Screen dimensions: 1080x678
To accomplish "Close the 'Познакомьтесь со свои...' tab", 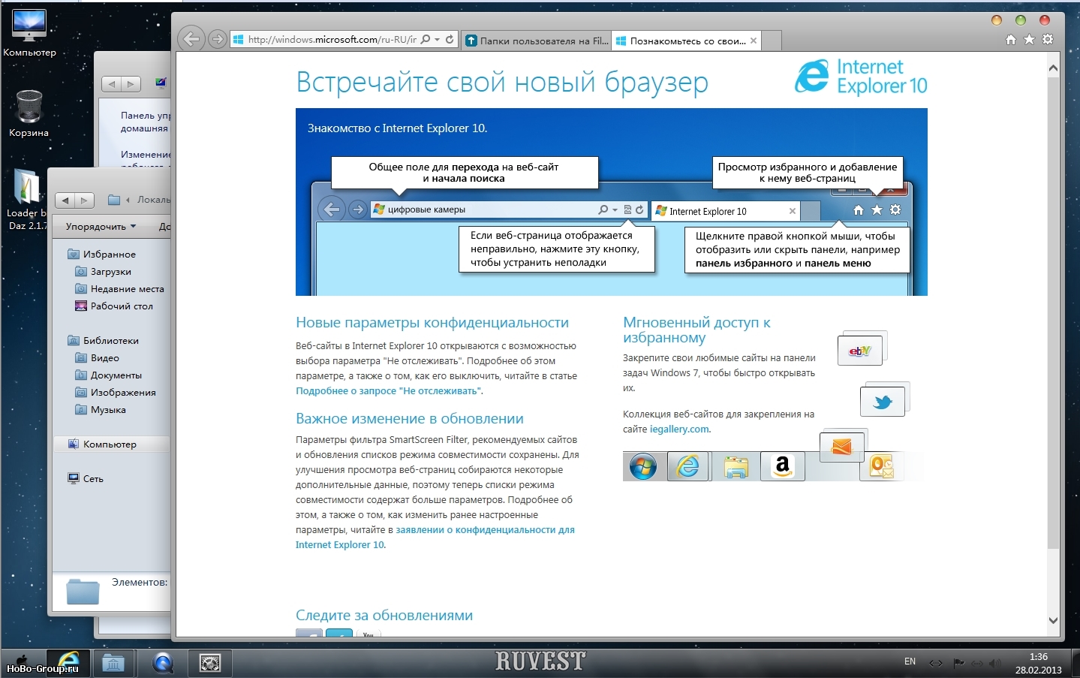I will tap(754, 41).
